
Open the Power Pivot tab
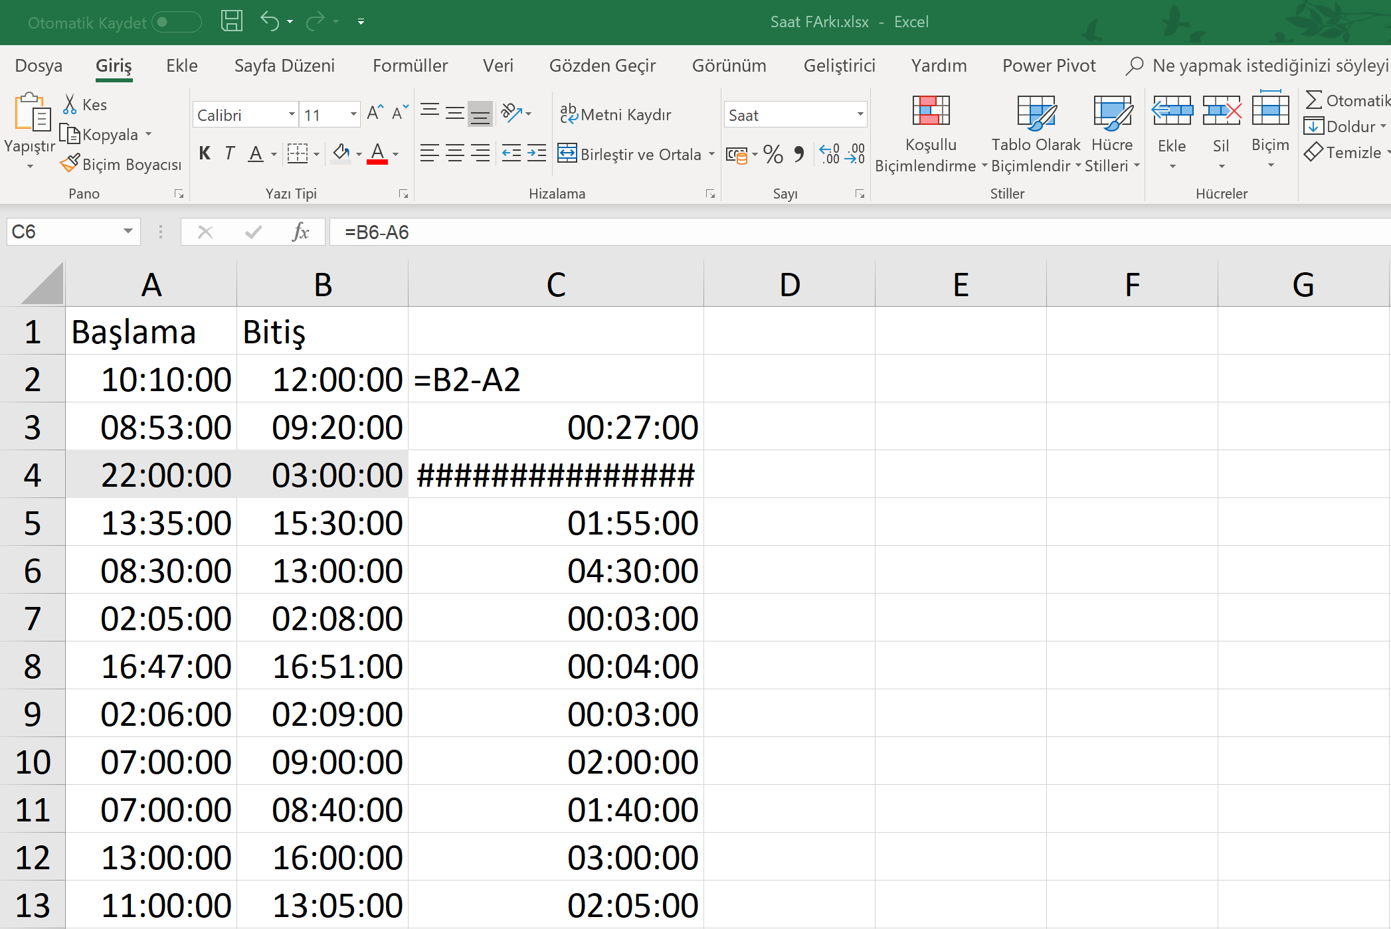tap(1048, 65)
